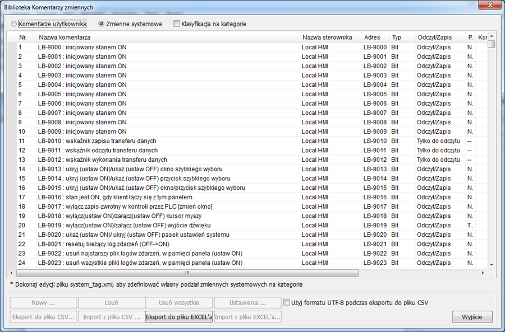The width and height of the screenshot is (505, 332).
Task: Select row LB-9020 pasek ustawień systemu
Action: tap(247, 235)
